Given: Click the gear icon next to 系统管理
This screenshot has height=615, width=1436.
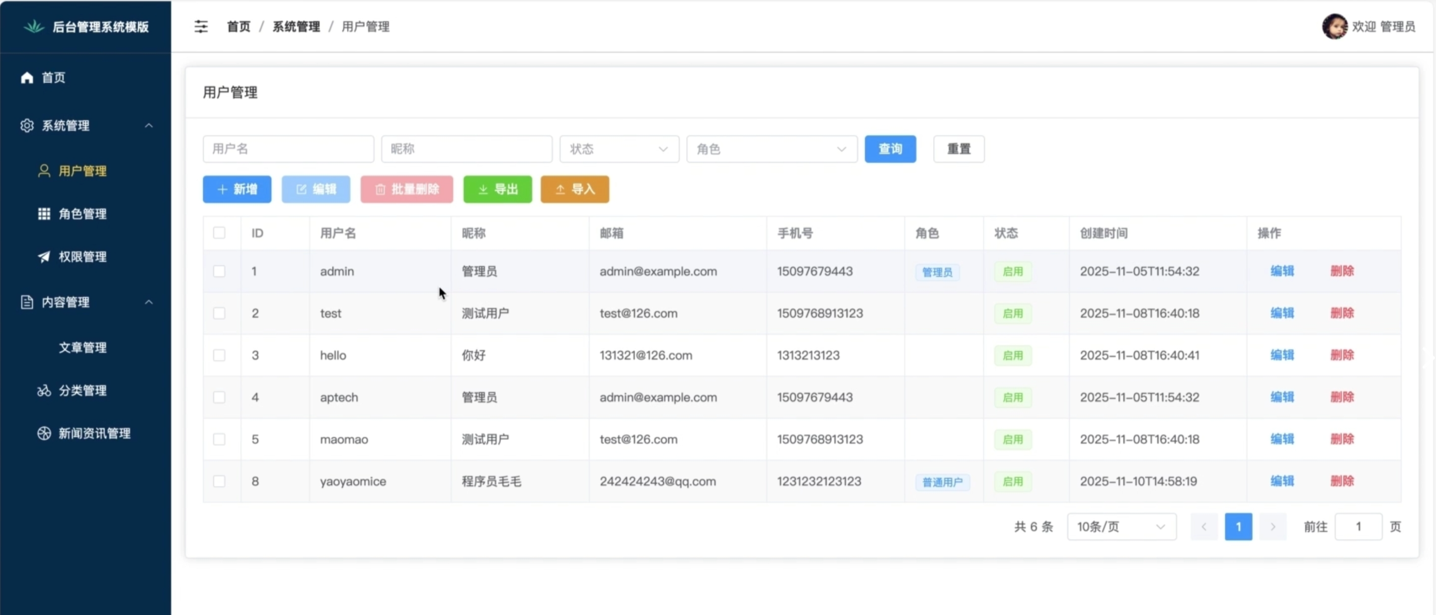Looking at the screenshot, I should pyautogui.click(x=27, y=126).
